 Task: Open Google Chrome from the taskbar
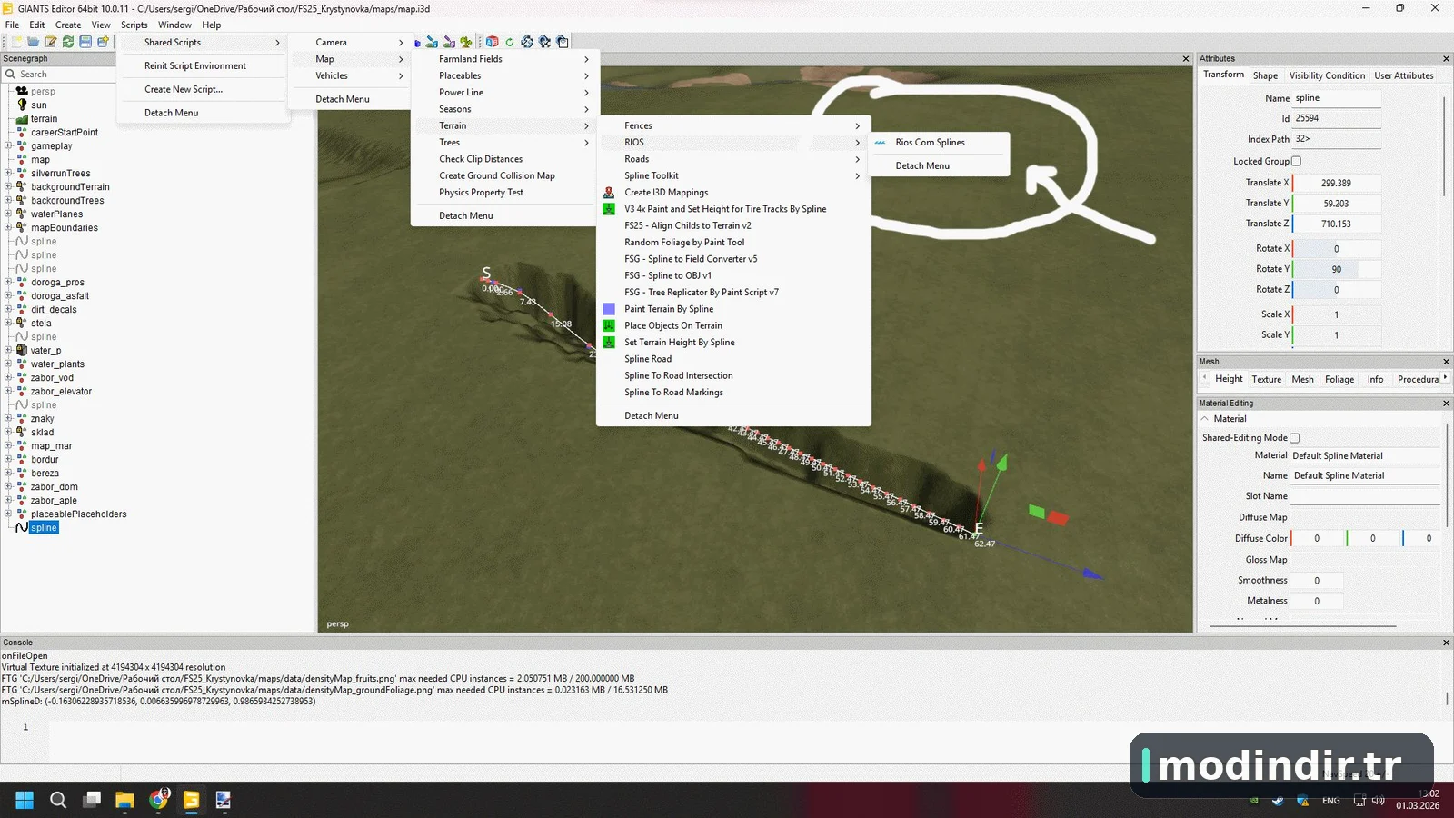[158, 800]
